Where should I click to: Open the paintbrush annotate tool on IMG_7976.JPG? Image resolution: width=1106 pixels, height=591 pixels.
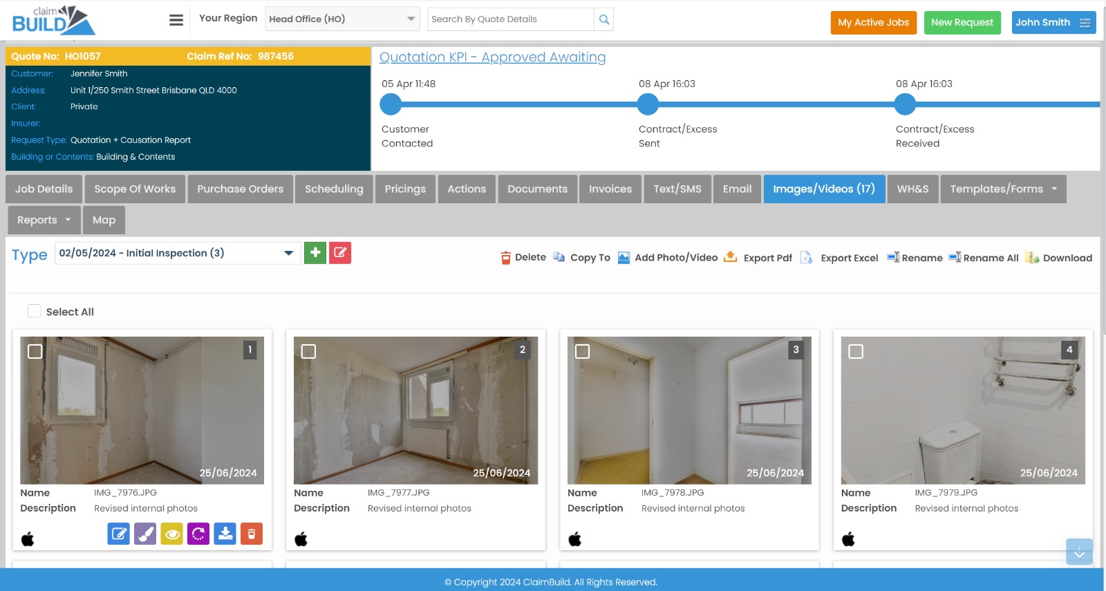click(145, 534)
